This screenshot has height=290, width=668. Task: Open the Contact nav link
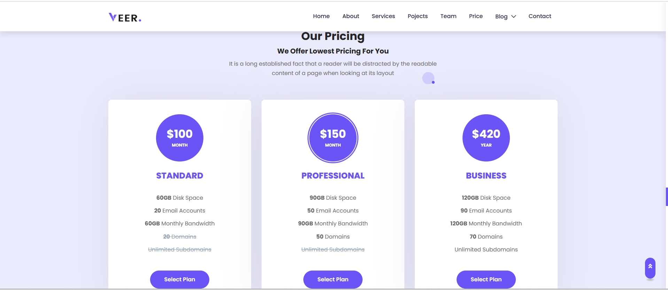(540, 16)
